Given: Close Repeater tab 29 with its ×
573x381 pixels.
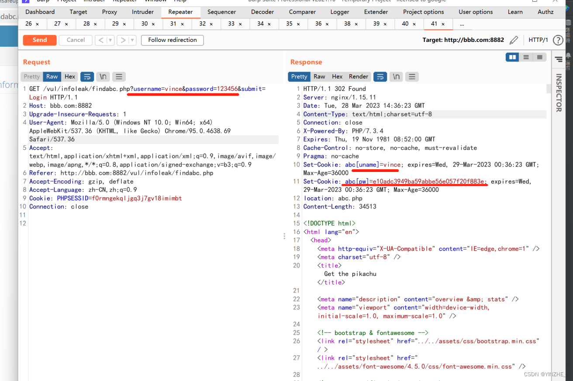Looking at the screenshot, I should pyautogui.click(x=124, y=24).
